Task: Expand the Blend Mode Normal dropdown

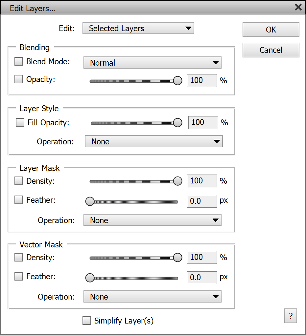Action: 153,62
